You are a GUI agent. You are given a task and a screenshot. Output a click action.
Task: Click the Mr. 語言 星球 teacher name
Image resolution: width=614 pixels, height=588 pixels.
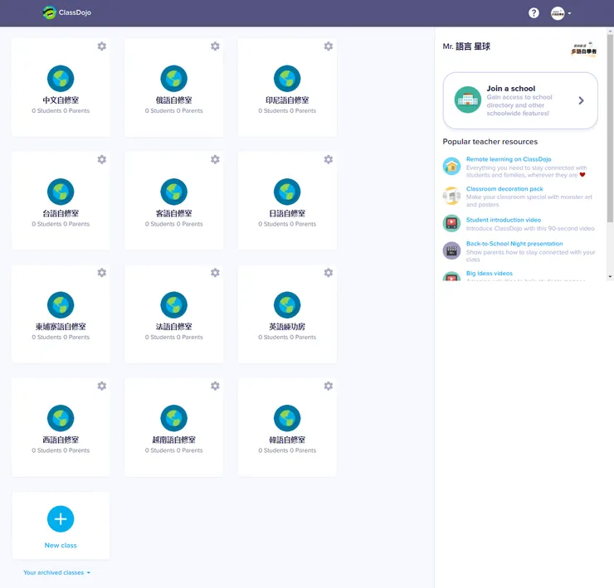466,46
